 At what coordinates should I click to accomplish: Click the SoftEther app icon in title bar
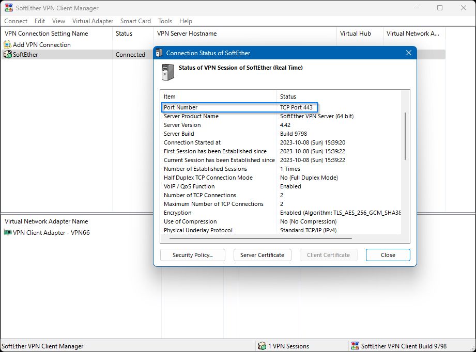click(9, 8)
